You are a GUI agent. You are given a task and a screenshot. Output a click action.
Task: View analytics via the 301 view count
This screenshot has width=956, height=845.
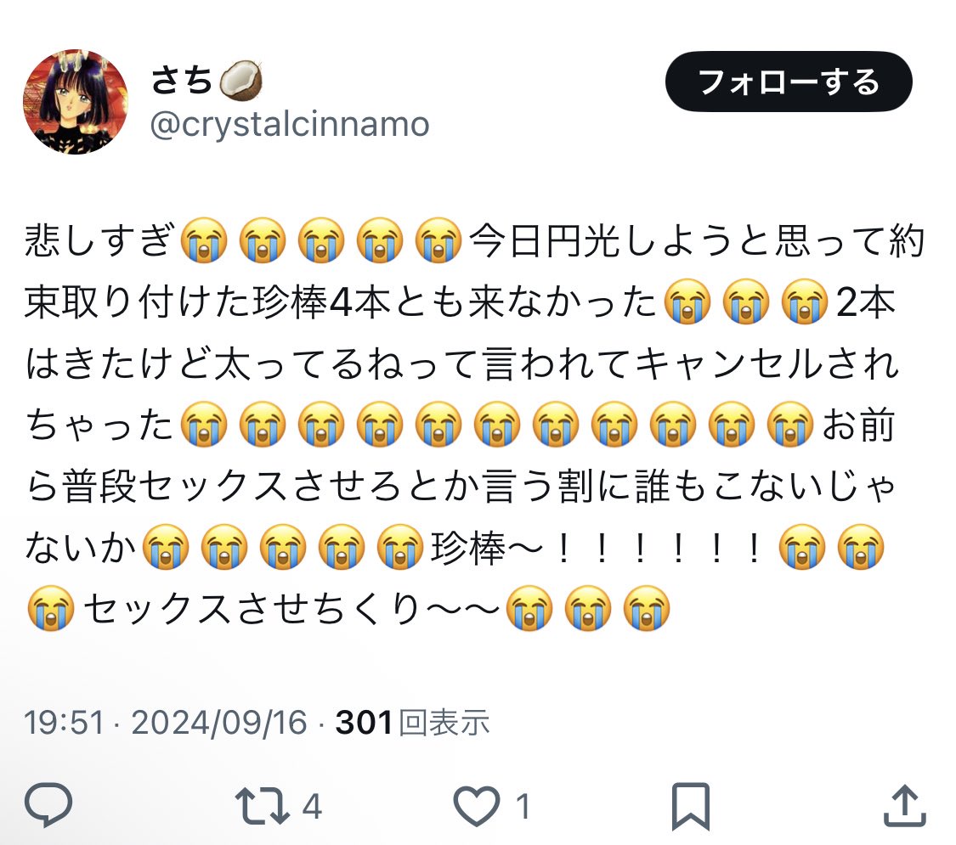[364, 723]
